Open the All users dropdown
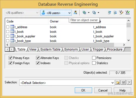Image resolution: width=136 pixels, height=98 pixels. (56, 13)
